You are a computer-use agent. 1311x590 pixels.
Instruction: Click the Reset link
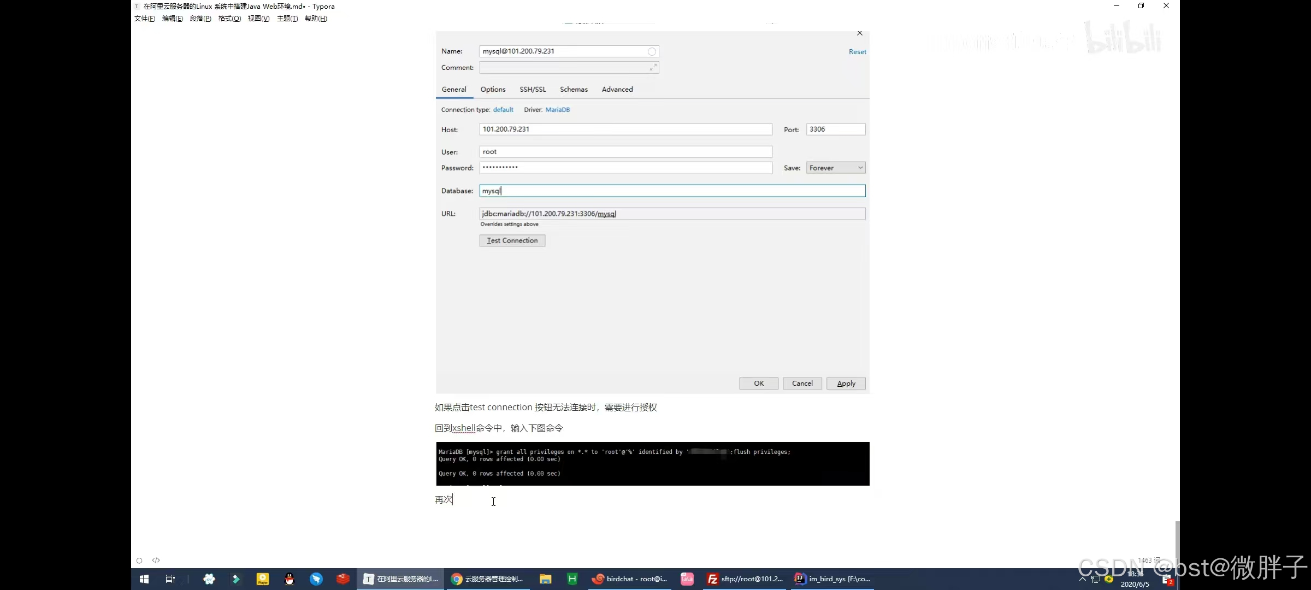point(857,52)
